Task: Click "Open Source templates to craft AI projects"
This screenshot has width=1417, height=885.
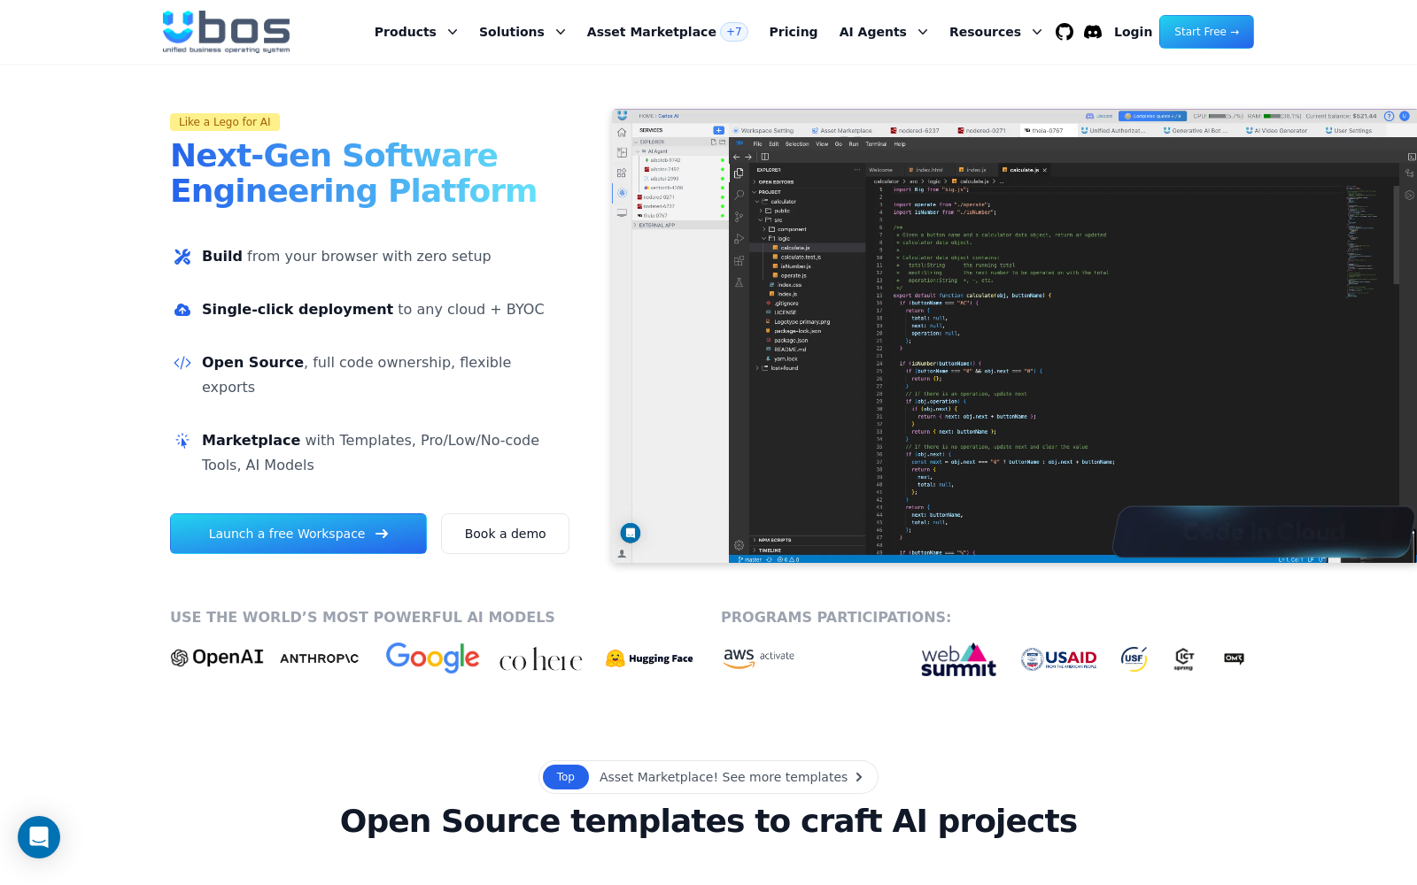Action: pyautogui.click(x=708, y=821)
